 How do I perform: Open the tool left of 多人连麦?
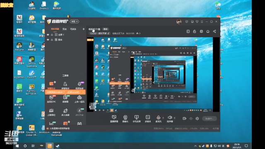51,112
